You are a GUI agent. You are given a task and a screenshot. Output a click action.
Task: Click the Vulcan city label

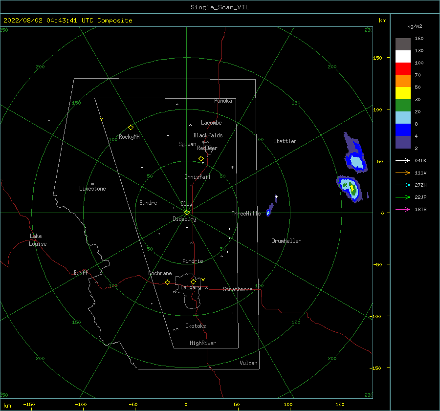point(249,363)
